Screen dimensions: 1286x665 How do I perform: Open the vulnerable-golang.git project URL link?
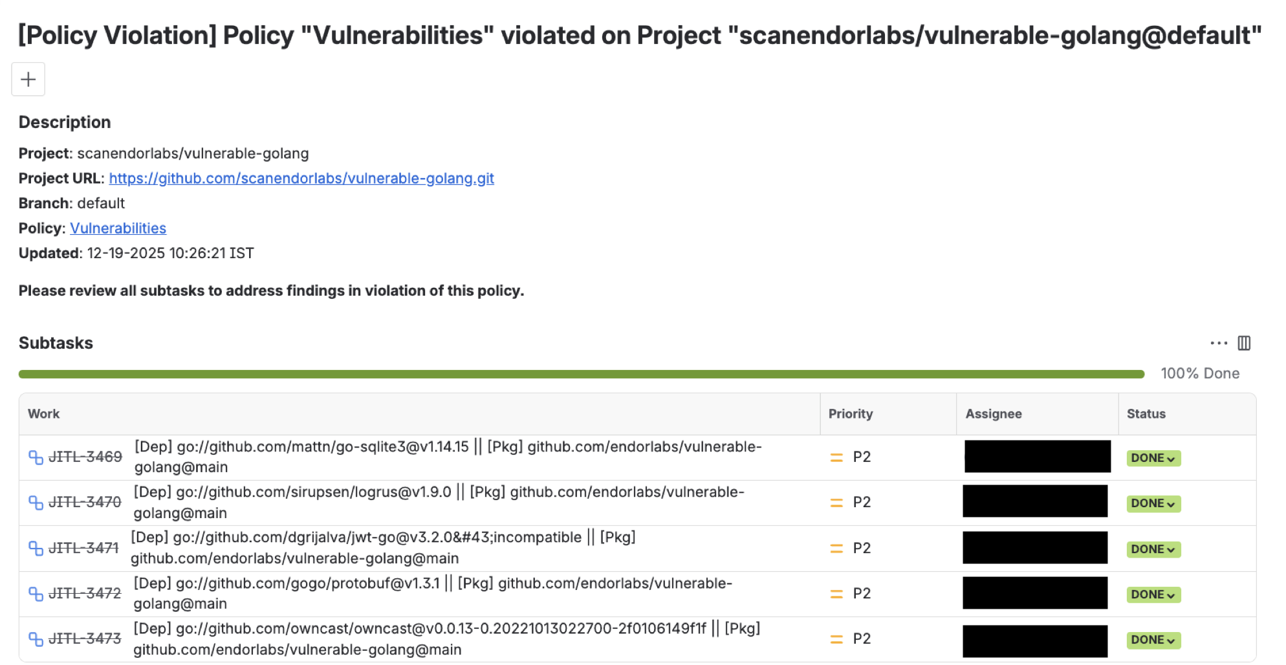click(x=301, y=179)
